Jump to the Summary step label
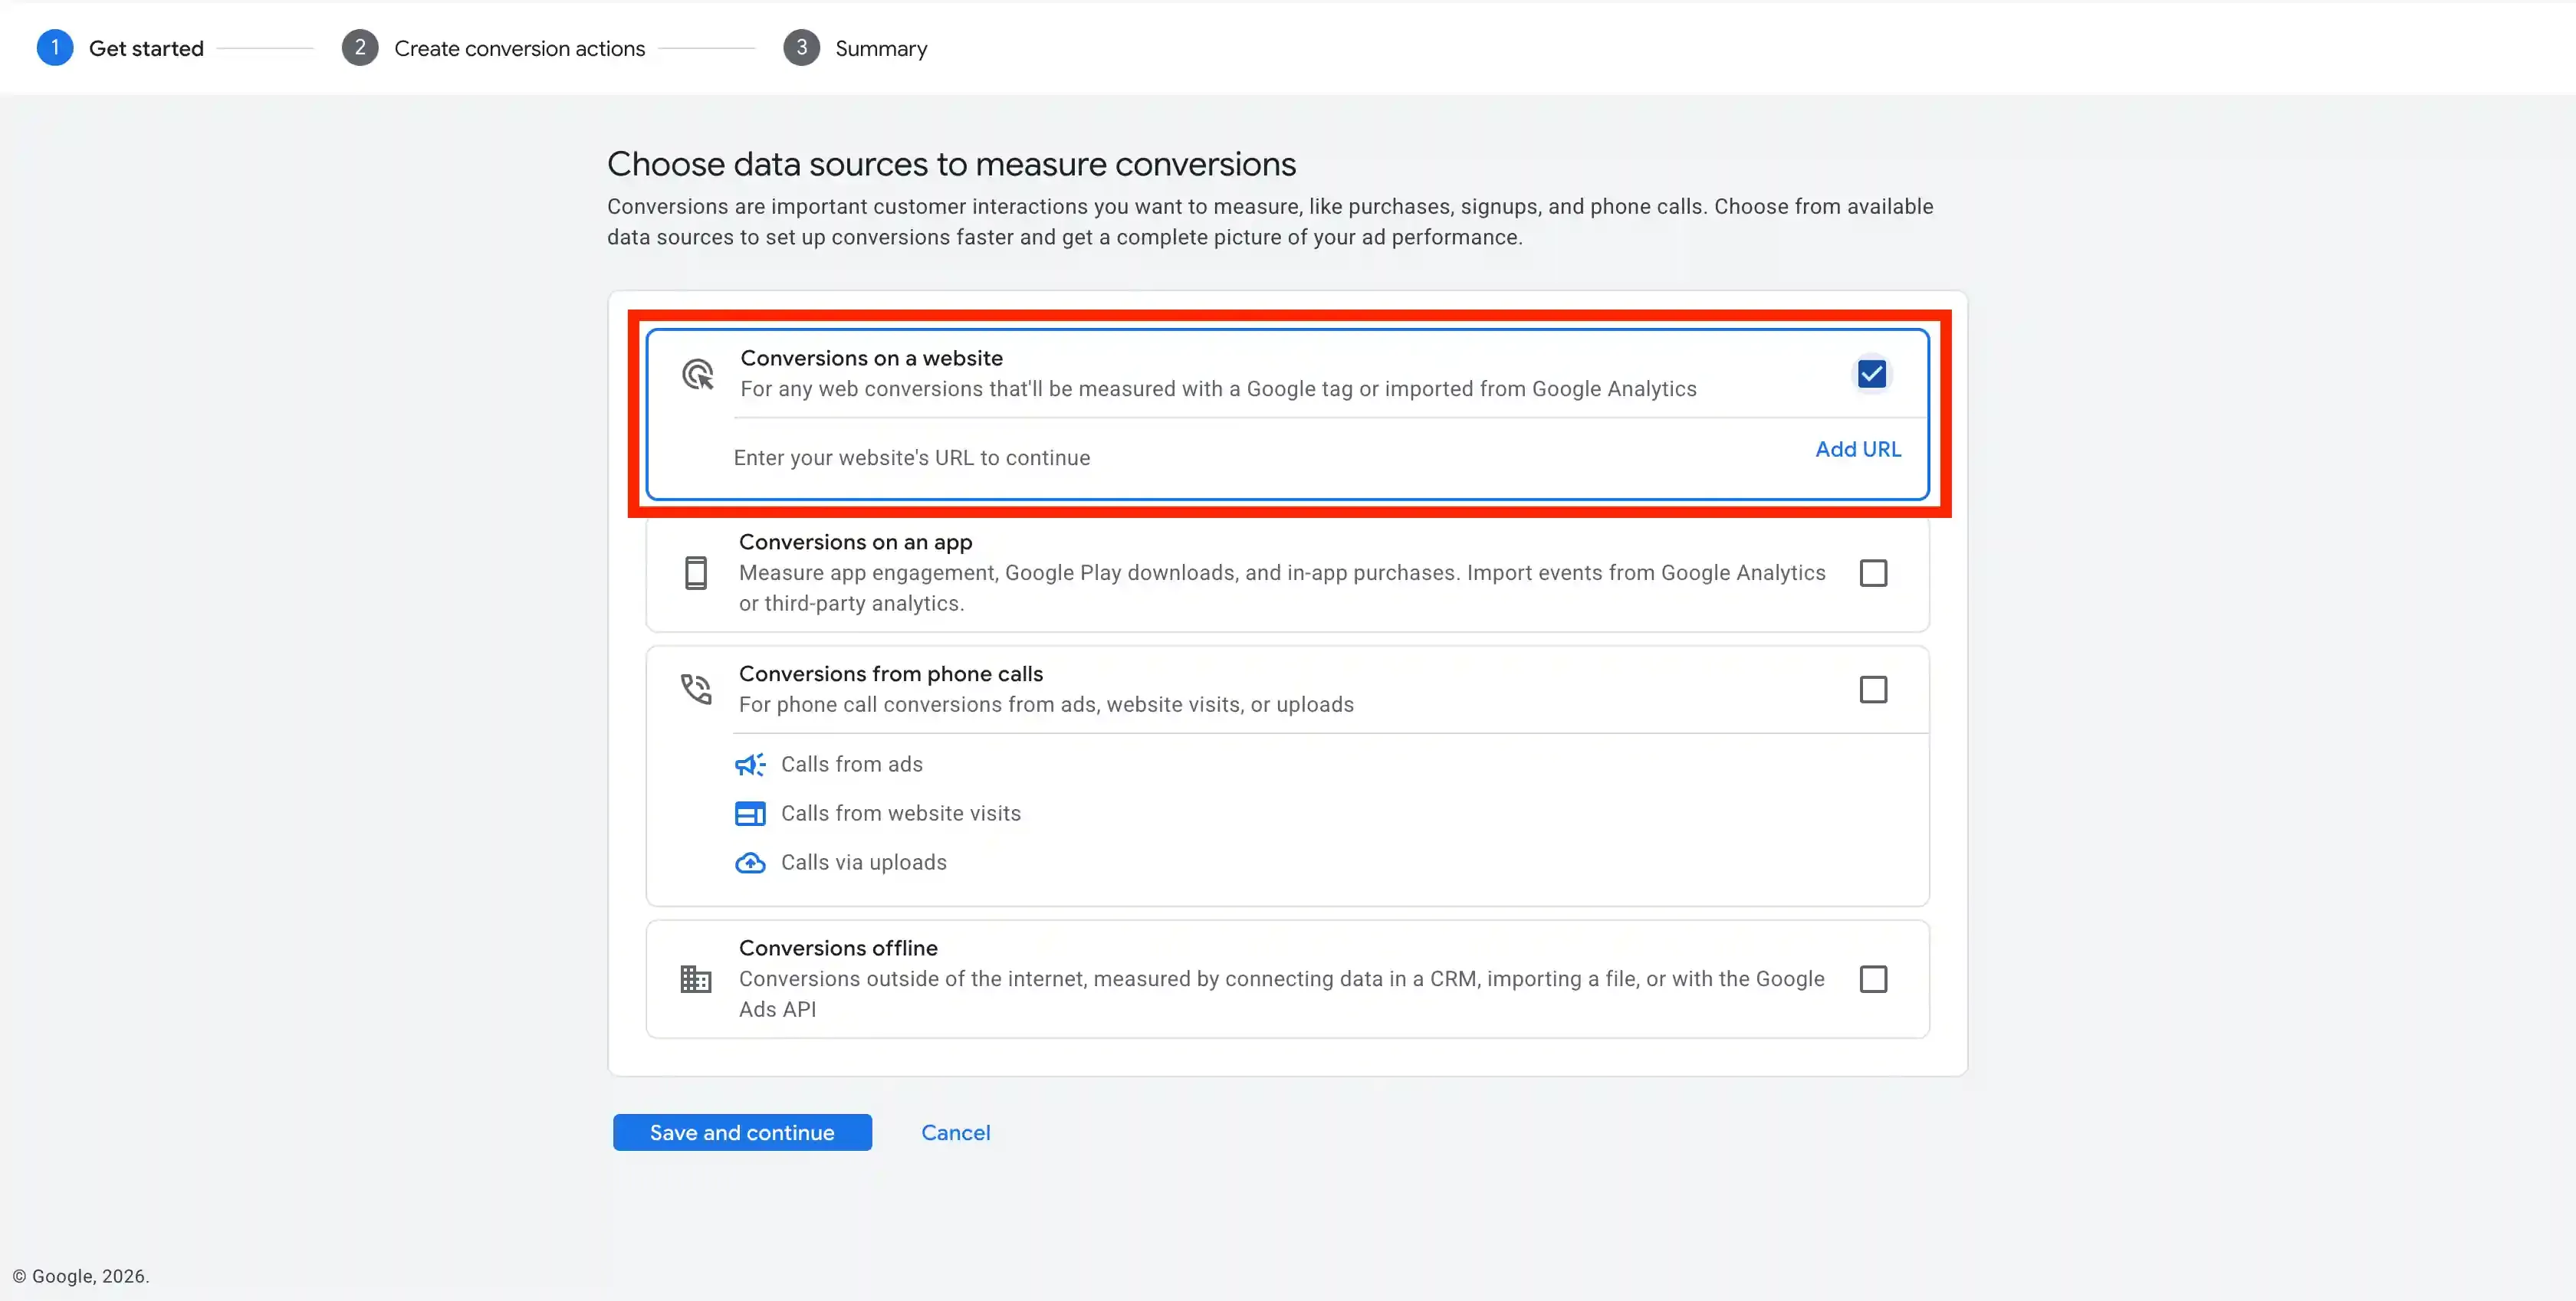Image resolution: width=2576 pixels, height=1301 pixels. click(x=881, y=48)
